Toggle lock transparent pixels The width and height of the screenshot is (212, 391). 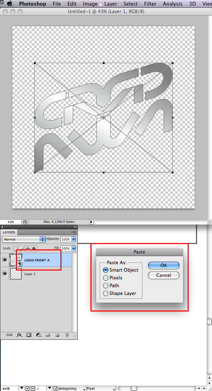16,248
